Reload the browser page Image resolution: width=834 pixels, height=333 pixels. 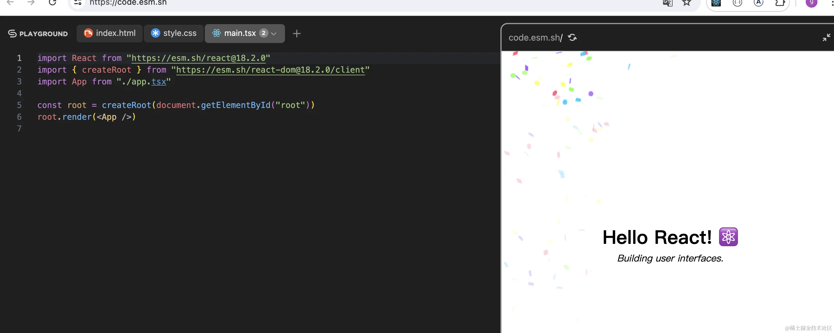(52, 3)
